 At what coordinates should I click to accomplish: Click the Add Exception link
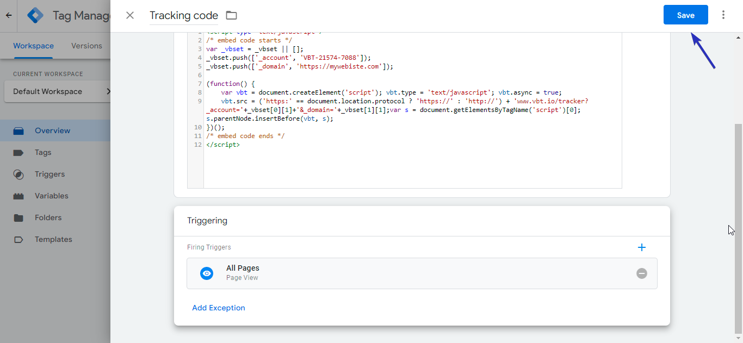pyautogui.click(x=219, y=308)
